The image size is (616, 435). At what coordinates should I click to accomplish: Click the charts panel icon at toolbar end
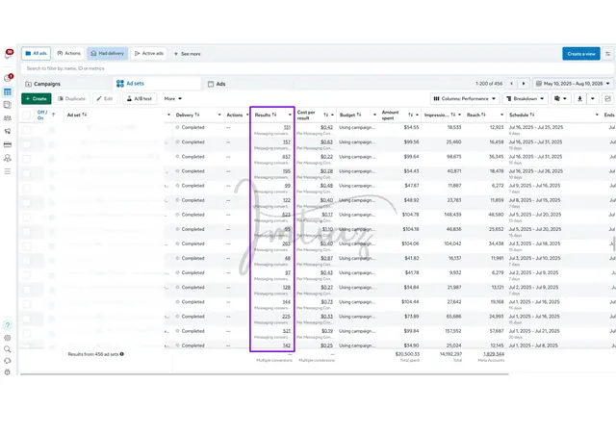click(607, 98)
